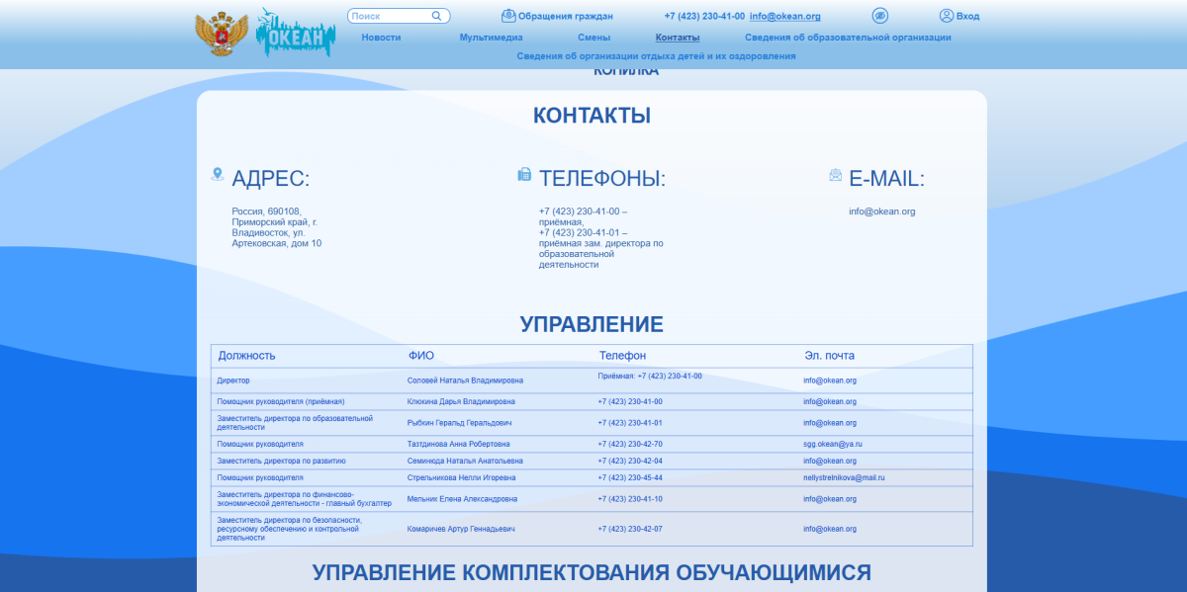This screenshot has width=1187, height=592.
Task: Click the Russian ministry coat of arms emblem
Action: [x=222, y=35]
